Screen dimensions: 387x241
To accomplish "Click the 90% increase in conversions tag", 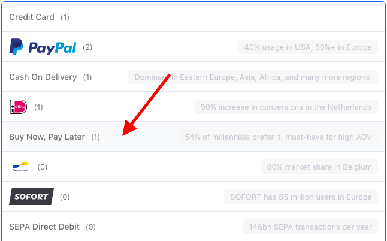I will click(286, 107).
